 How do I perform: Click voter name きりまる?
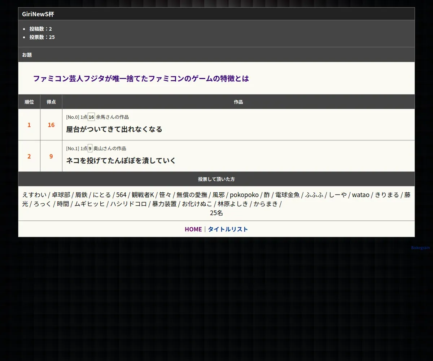387,195
